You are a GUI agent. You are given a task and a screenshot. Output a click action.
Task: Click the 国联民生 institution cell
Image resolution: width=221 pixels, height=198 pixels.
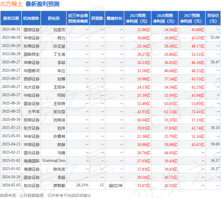coord(32,54)
